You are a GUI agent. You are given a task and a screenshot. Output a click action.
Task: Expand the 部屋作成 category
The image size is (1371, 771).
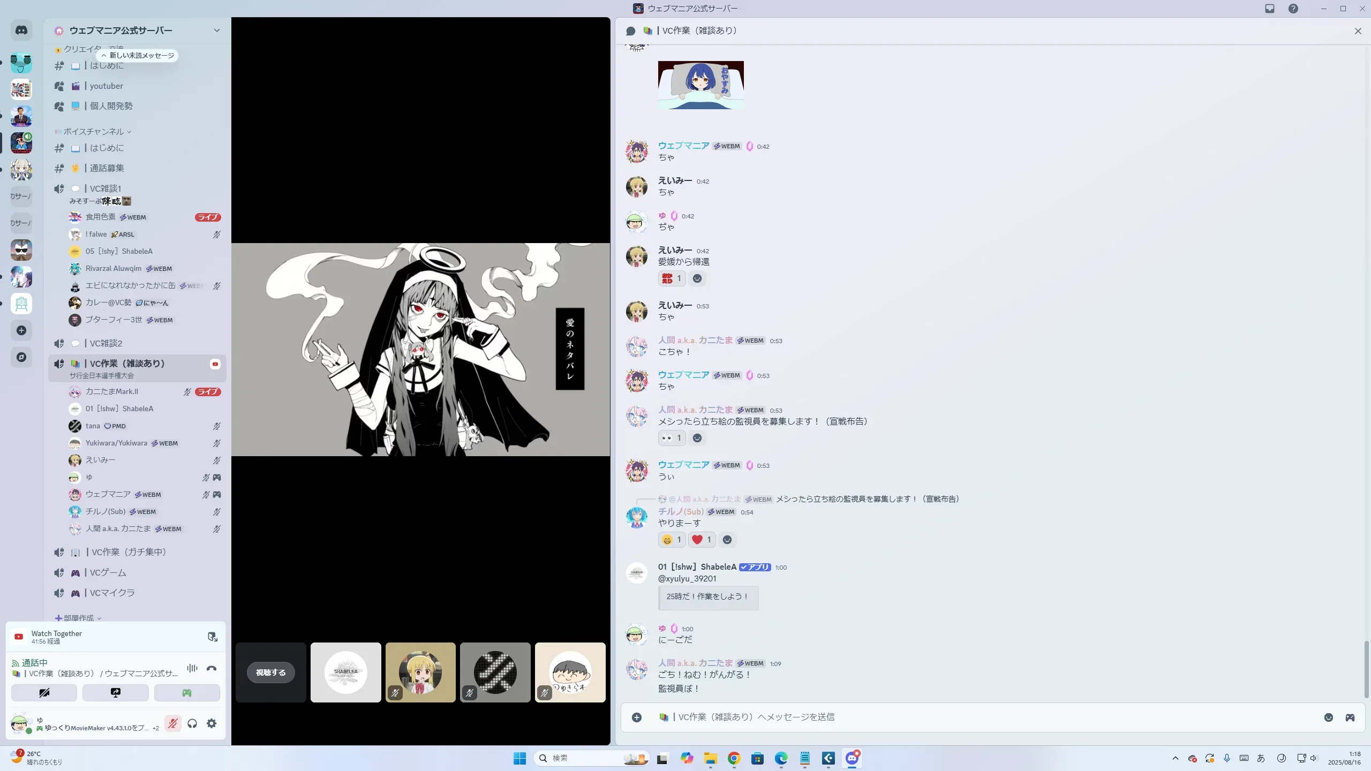coord(78,618)
